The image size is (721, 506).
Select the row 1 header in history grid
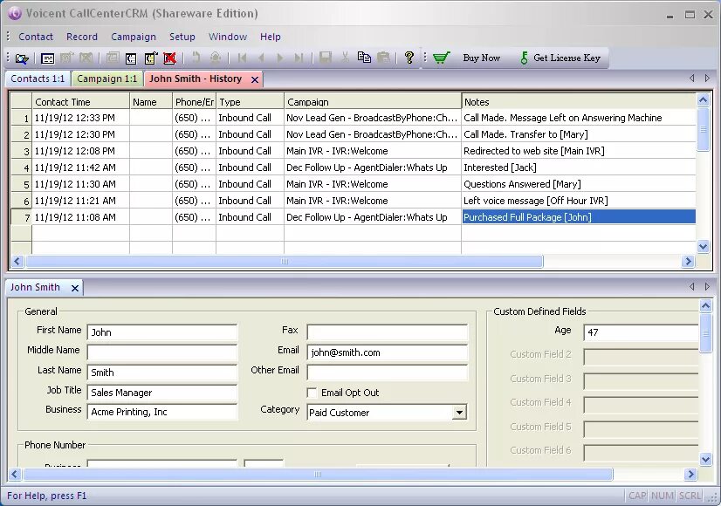[x=21, y=118]
